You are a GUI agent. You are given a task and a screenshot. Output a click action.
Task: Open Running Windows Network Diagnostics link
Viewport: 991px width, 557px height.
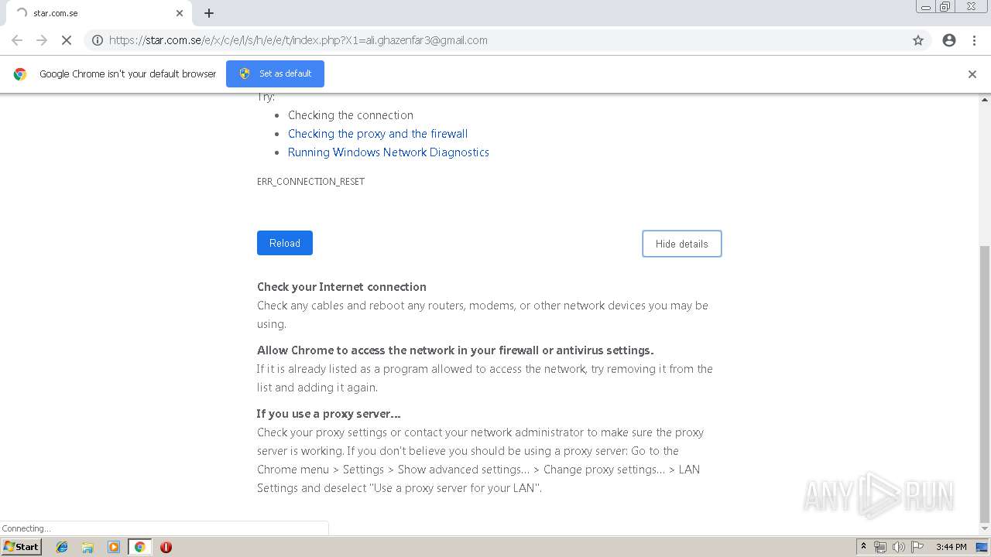coord(389,152)
